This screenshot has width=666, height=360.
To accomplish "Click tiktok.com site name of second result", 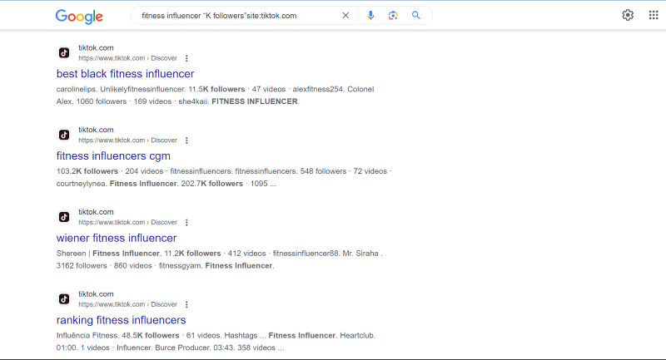I will click(x=96, y=130).
